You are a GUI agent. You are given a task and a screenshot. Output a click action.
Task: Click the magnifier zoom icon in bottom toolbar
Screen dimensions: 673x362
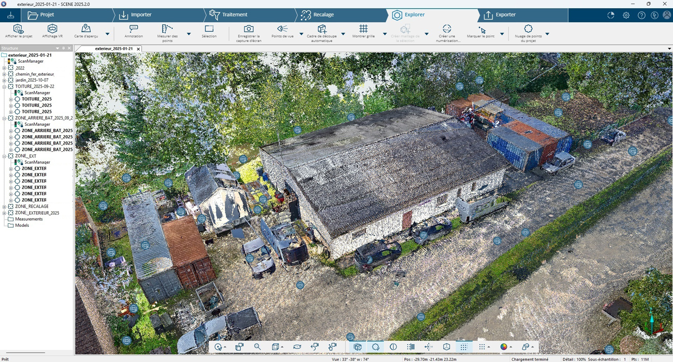[x=257, y=347]
